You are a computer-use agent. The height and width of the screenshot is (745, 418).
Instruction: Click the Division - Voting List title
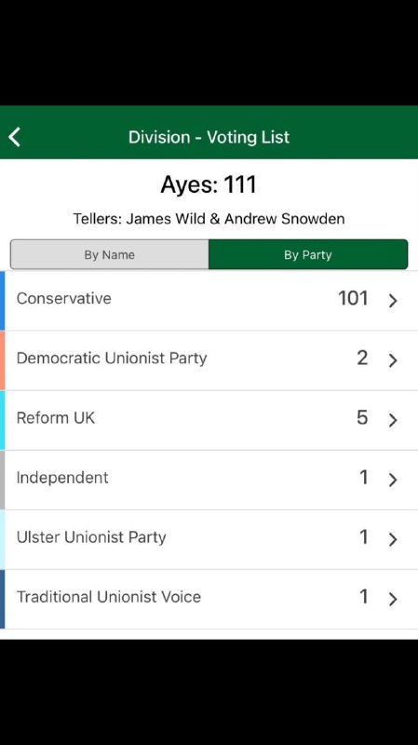(x=209, y=137)
